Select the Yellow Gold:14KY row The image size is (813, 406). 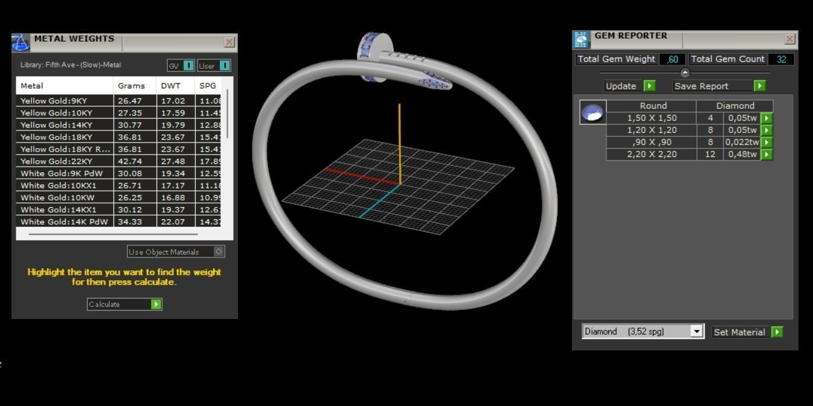(x=118, y=125)
